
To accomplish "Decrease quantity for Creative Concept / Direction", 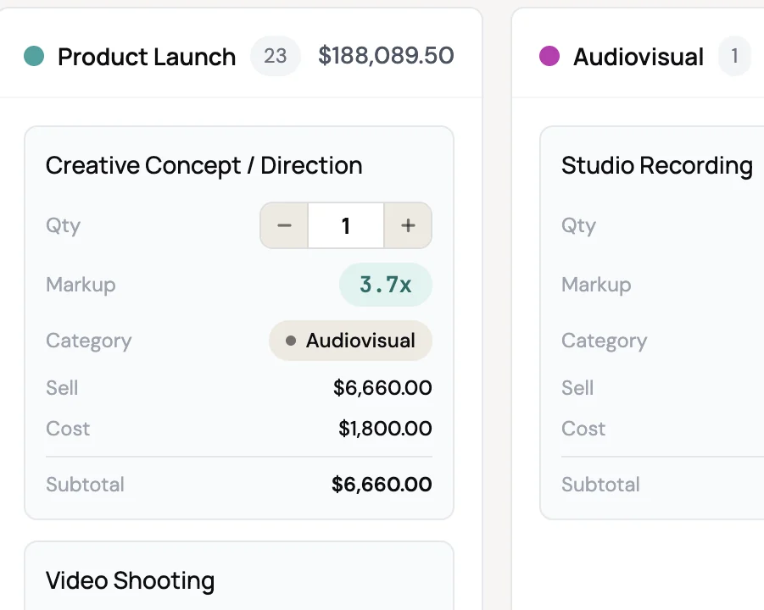I will (284, 225).
